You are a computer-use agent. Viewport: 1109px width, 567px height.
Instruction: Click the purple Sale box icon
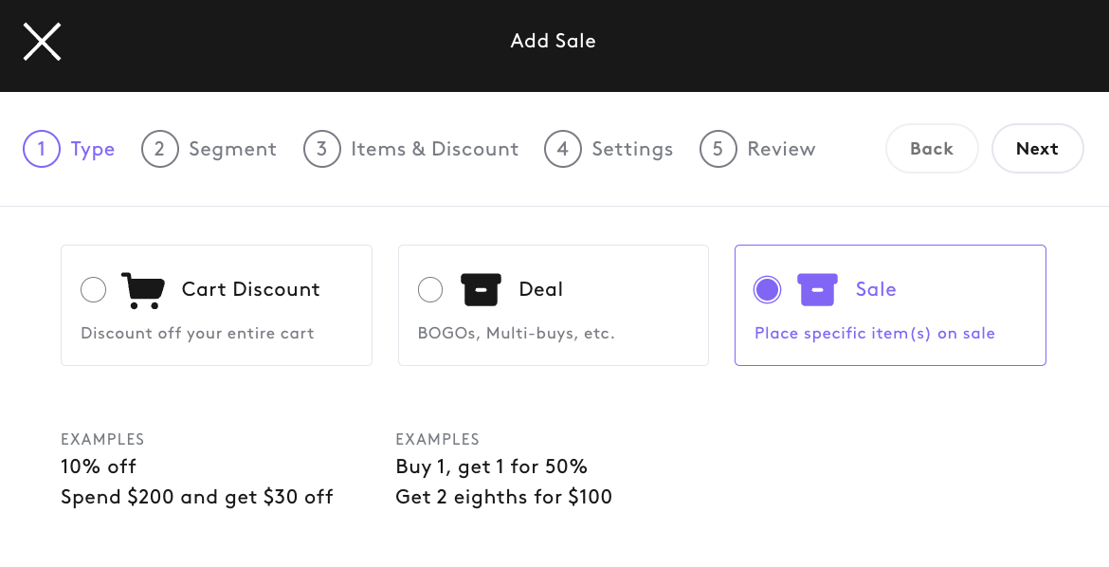point(818,289)
